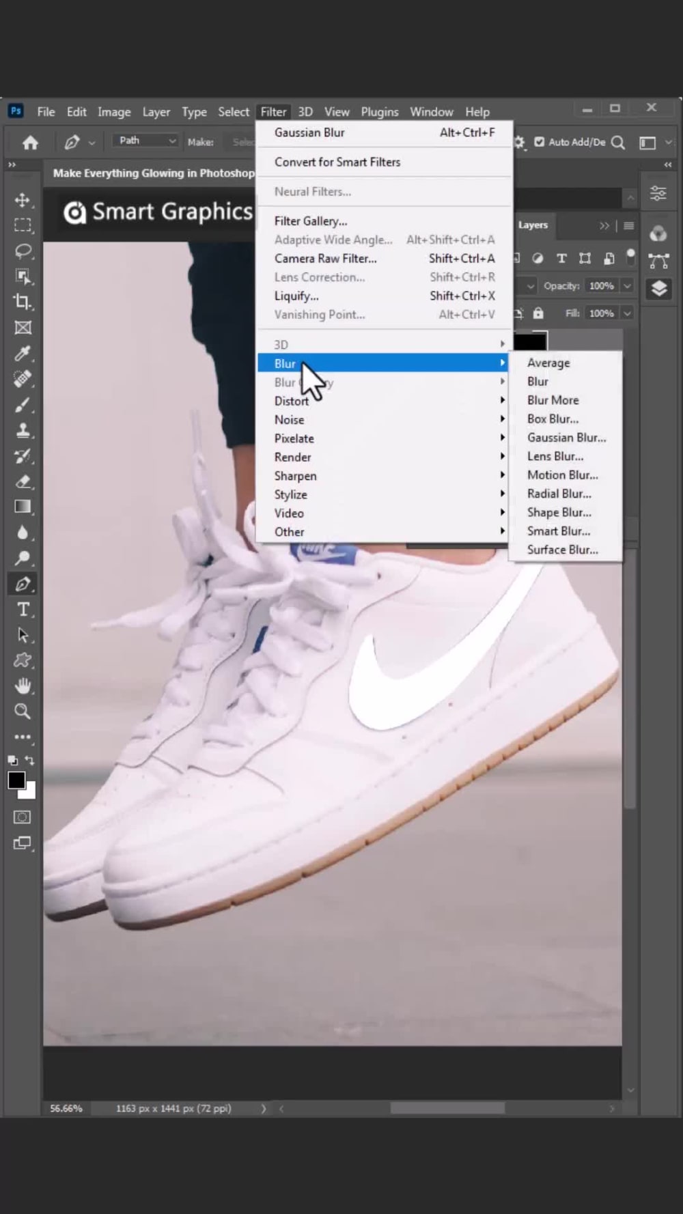Open the status bar info arrow
This screenshot has height=1214, width=683.
263,1108
